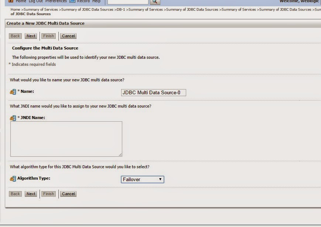Click inside the Name text field
The height and width of the screenshot is (227, 321).
pos(154,92)
